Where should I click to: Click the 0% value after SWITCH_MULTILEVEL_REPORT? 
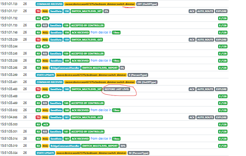(x=122, y=68)
